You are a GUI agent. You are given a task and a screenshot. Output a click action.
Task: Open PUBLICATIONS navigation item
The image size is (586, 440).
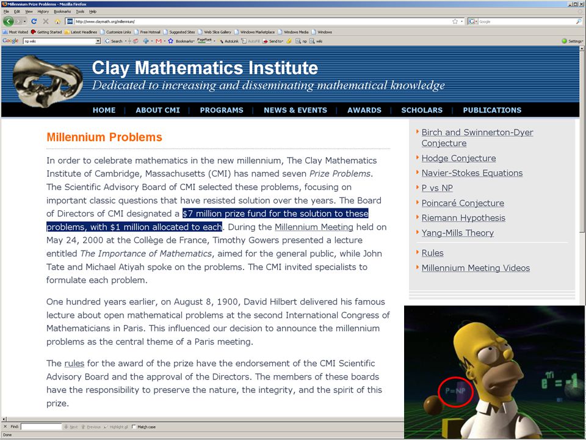(x=492, y=110)
